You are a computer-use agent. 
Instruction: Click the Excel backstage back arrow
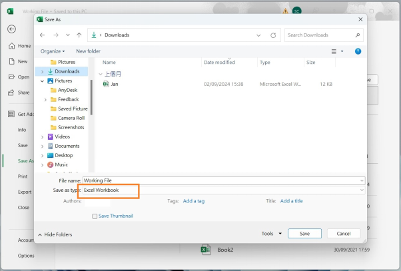tap(11, 29)
